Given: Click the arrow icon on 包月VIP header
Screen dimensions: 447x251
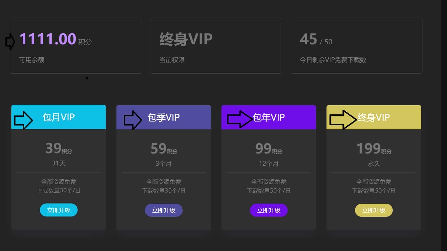Looking at the screenshot, I should pyautogui.click(x=23, y=120).
